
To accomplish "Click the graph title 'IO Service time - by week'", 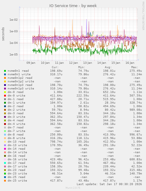I will pos(73,6).
